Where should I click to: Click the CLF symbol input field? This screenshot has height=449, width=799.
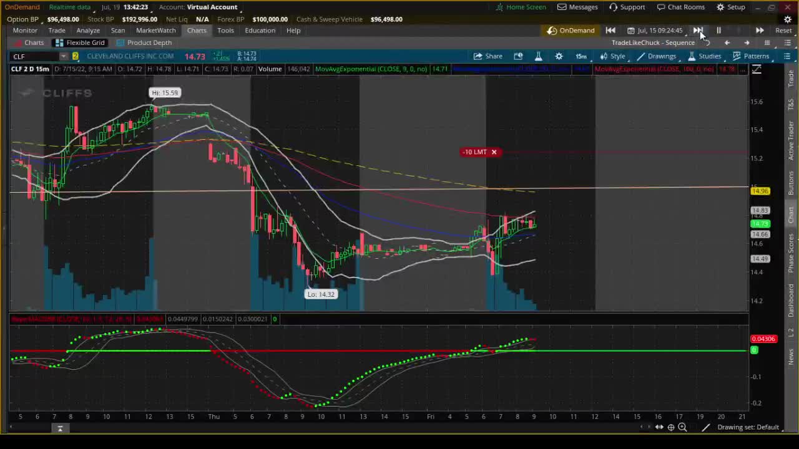[34, 56]
